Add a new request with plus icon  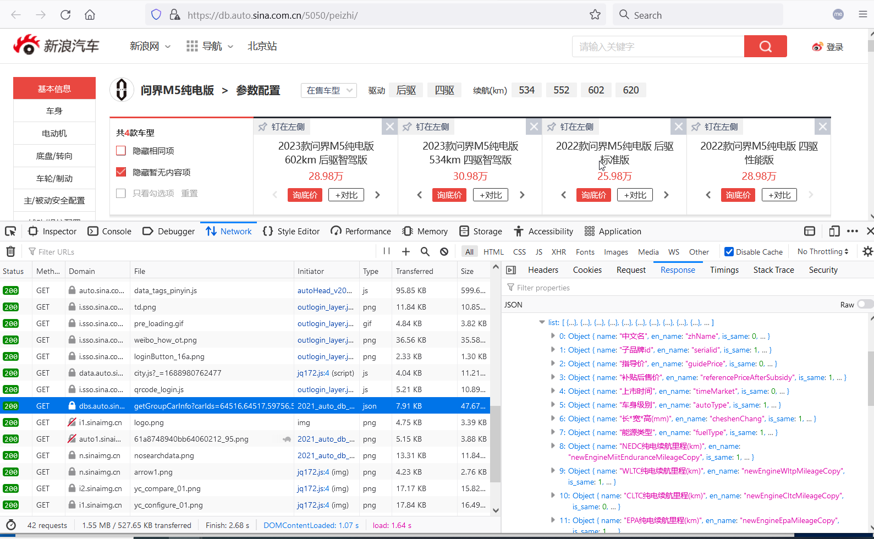pyautogui.click(x=406, y=251)
